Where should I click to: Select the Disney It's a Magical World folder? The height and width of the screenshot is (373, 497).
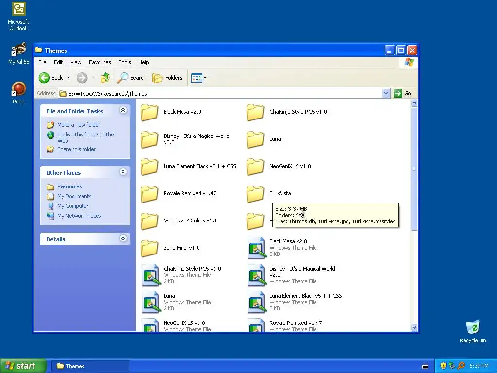pos(185,139)
